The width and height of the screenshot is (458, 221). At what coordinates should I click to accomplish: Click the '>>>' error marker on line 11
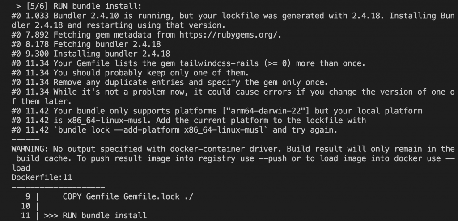51,216
